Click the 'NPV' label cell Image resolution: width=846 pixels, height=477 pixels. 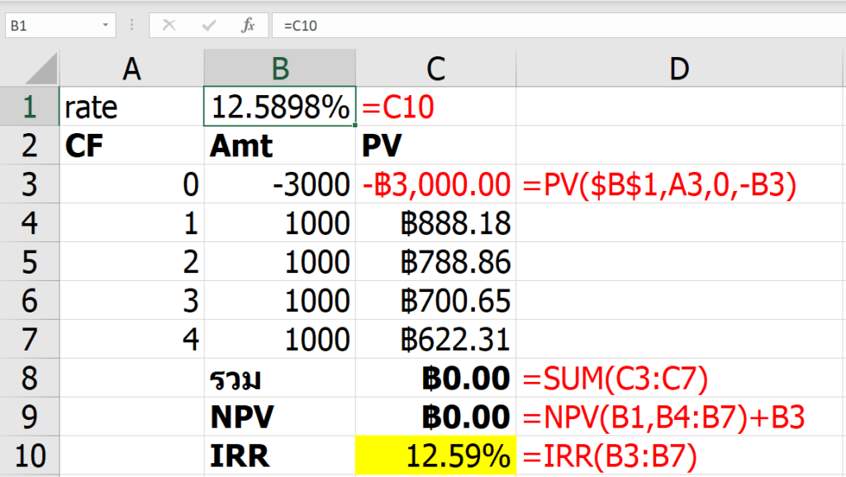pos(280,417)
